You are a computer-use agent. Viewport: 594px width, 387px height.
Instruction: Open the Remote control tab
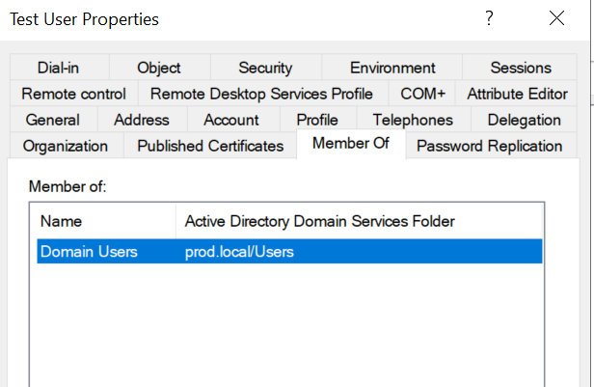point(73,94)
